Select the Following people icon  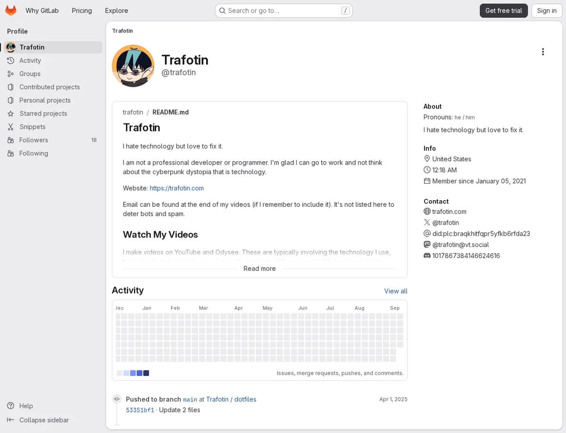point(10,153)
